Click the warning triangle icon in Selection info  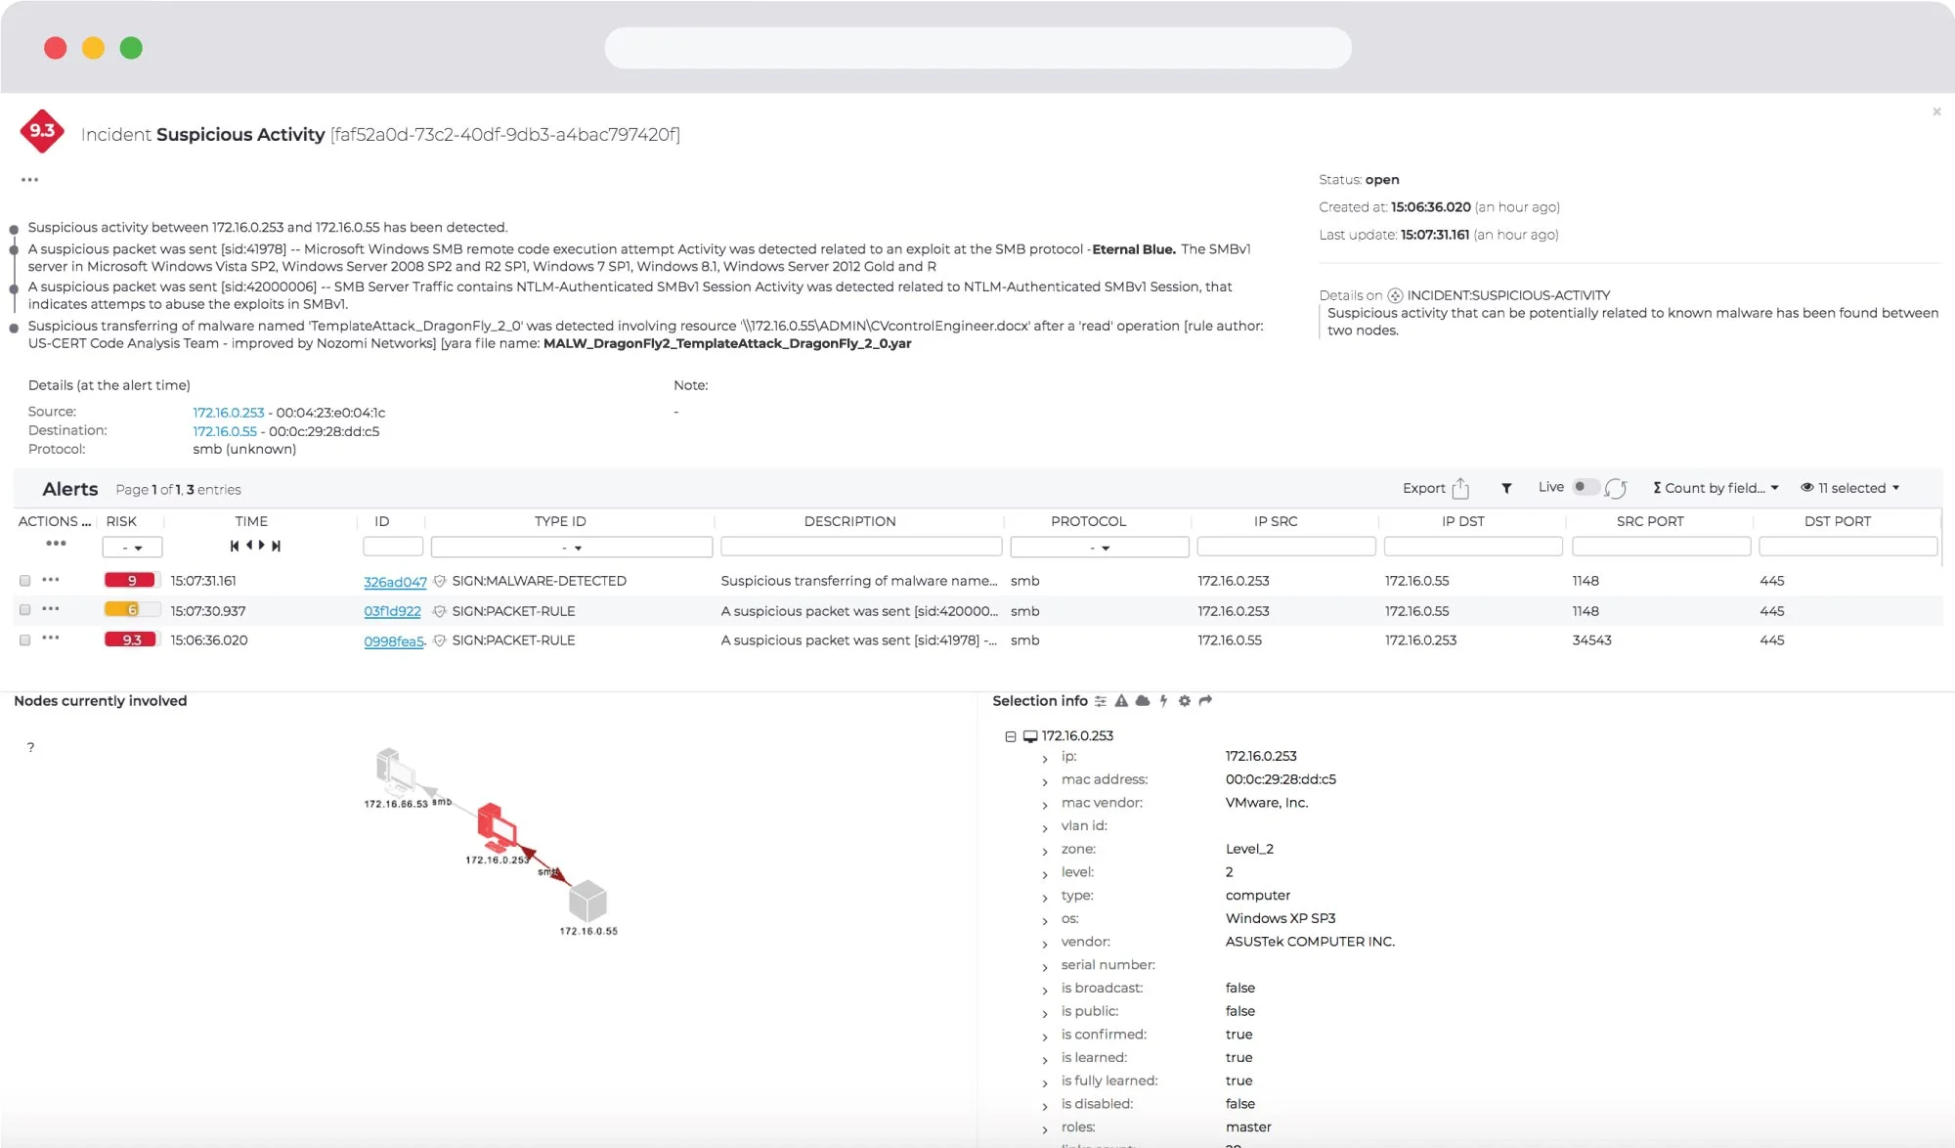click(x=1121, y=701)
